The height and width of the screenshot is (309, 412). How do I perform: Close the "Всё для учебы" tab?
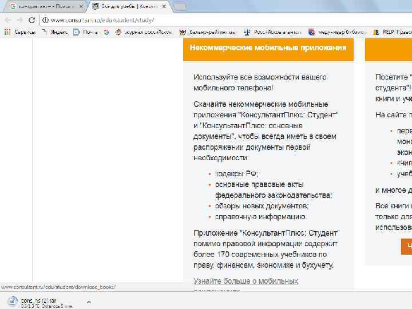(x=164, y=6)
